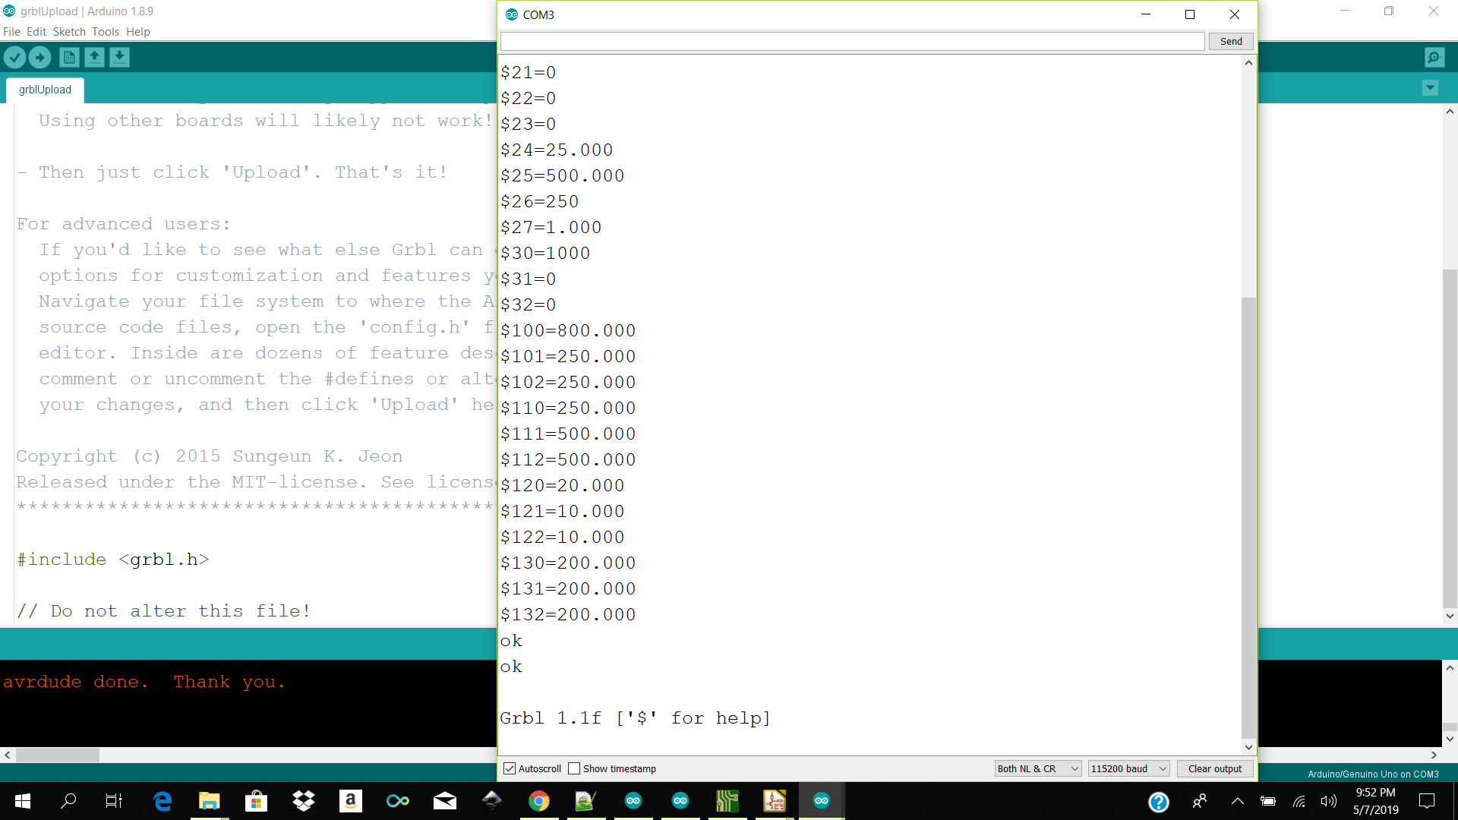
Task: Clear the serial output with Clear output
Action: pos(1214,768)
